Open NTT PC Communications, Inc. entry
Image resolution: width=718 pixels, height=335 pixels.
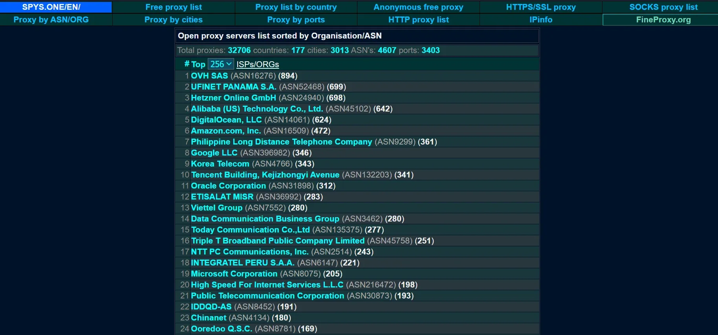pos(250,252)
